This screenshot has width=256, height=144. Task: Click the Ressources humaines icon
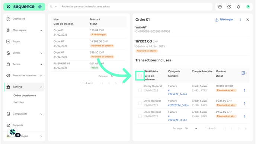click(8, 76)
